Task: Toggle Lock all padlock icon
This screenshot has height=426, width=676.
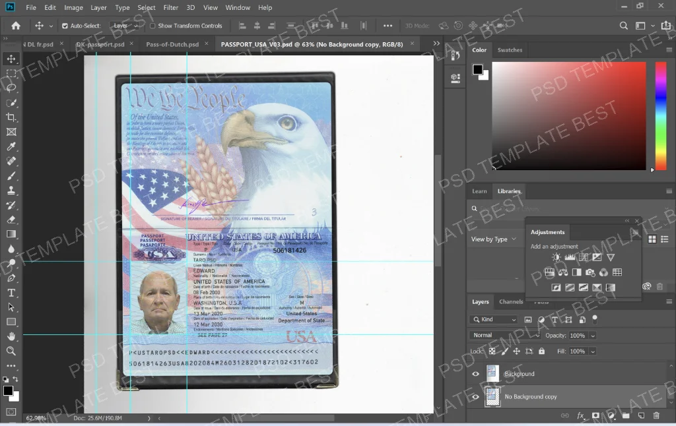Action: (542, 351)
